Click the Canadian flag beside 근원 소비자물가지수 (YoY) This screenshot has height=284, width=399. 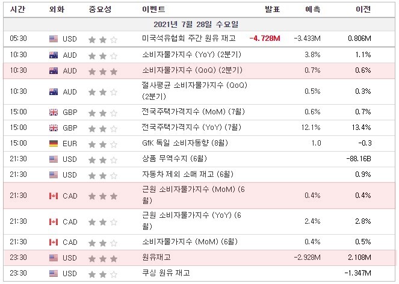(x=54, y=221)
